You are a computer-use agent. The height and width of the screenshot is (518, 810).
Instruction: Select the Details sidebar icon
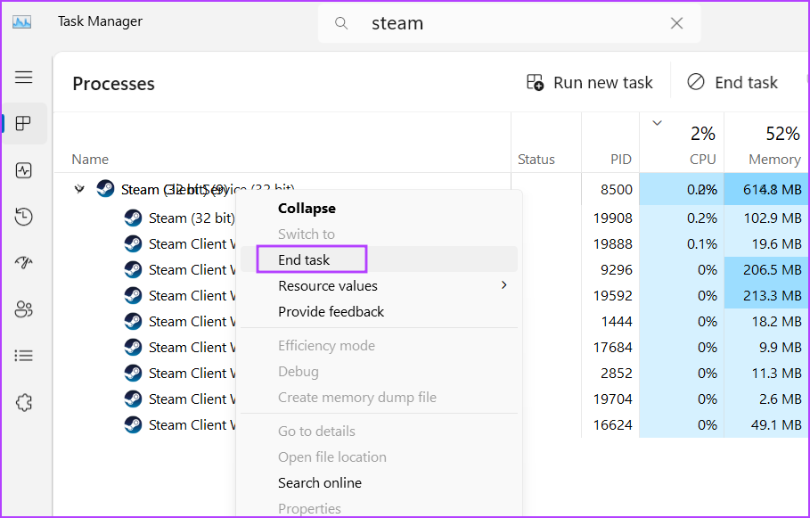pos(24,355)
